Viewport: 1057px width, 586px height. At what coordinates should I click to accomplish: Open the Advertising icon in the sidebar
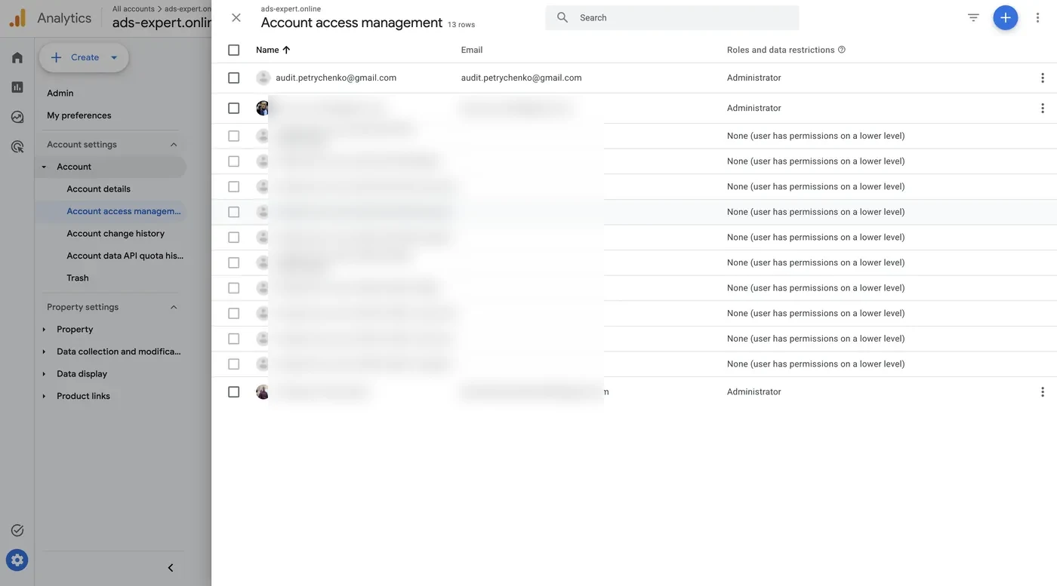click(17, 146)
